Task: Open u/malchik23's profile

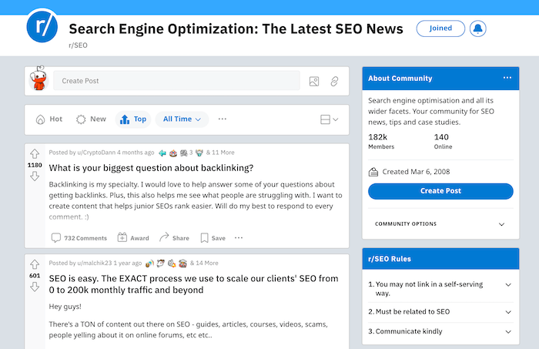Action: tap(95, 263)
